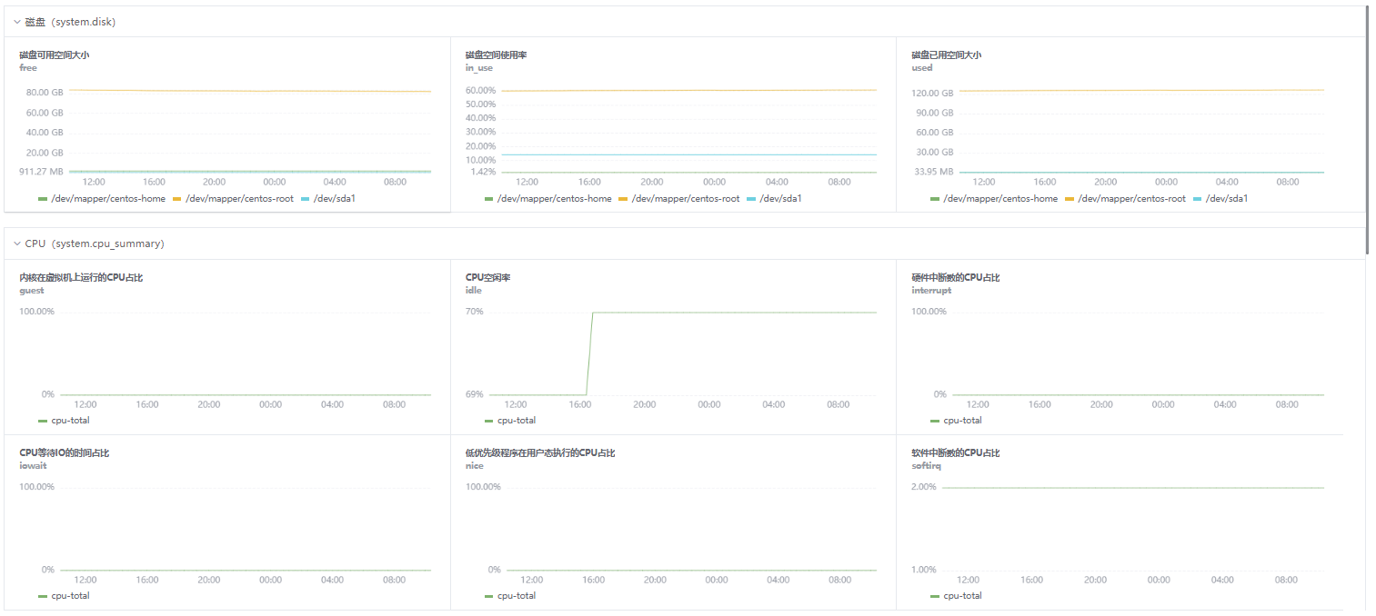Hide /dev/mapper/centos-root series in in_use chart

(685, 198)
